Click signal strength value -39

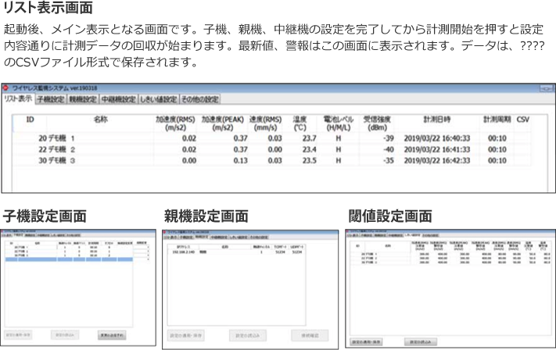pos(389,138)
